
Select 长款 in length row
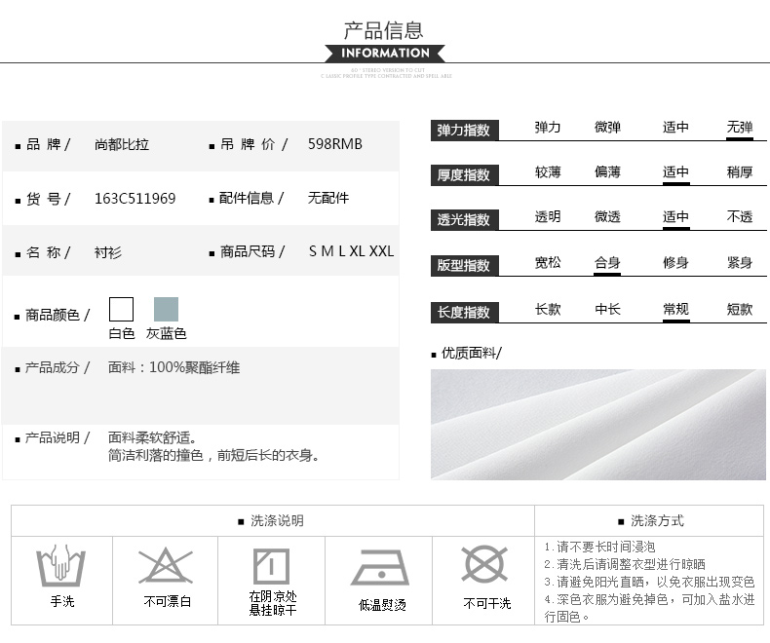pos(548,310)
